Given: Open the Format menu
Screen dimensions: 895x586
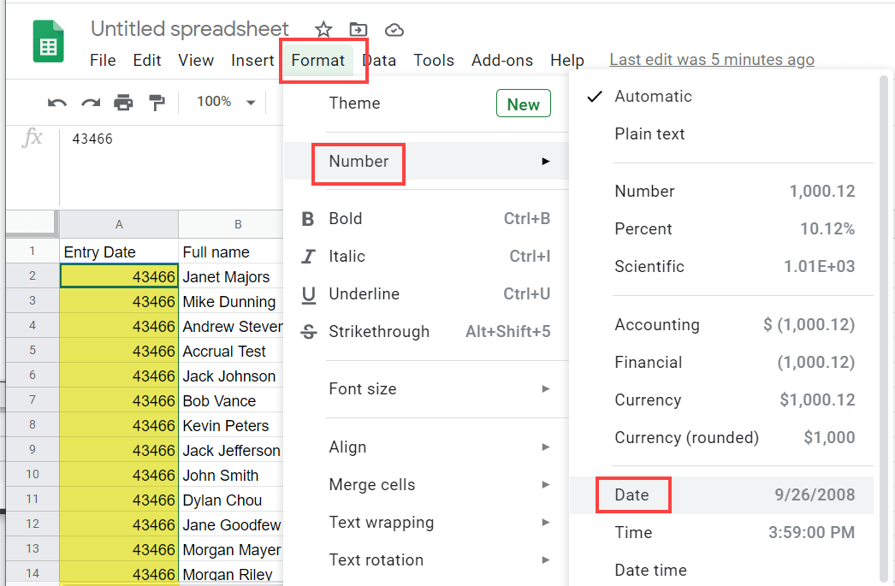Looking at the screenshot, I should point(318,61).
